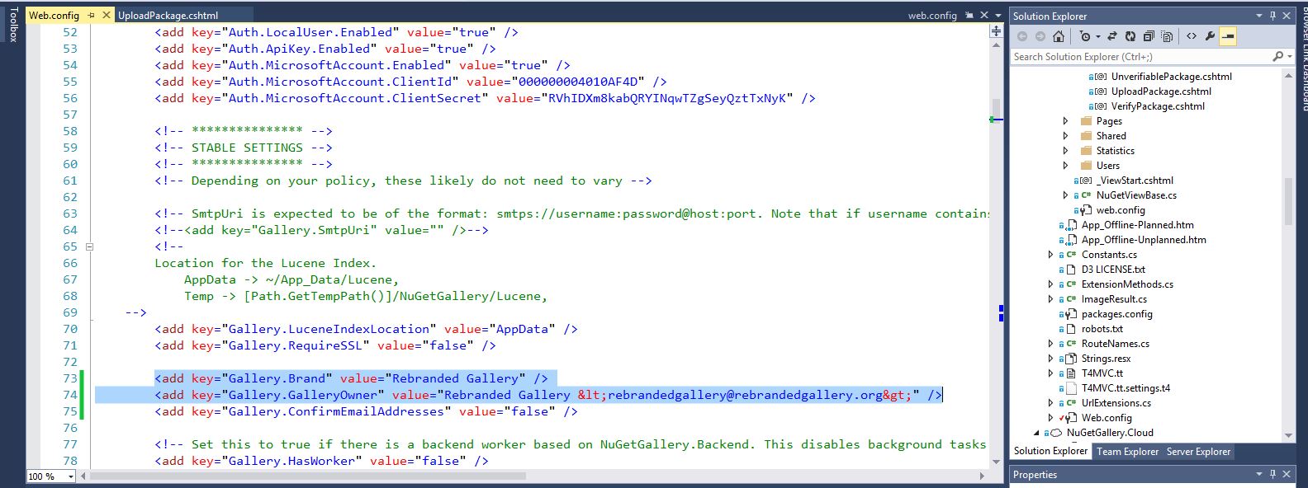
Task: Select RouteNames.cs file
Action: (1115, 344)
